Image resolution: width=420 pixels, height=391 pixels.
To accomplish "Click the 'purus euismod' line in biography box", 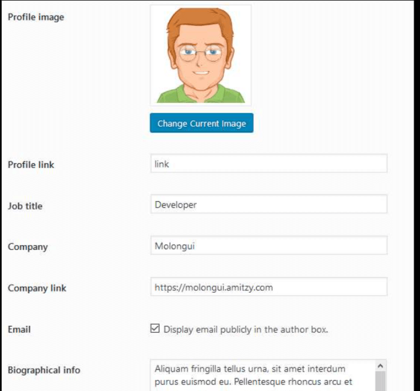I will click(x=253, y=381).
